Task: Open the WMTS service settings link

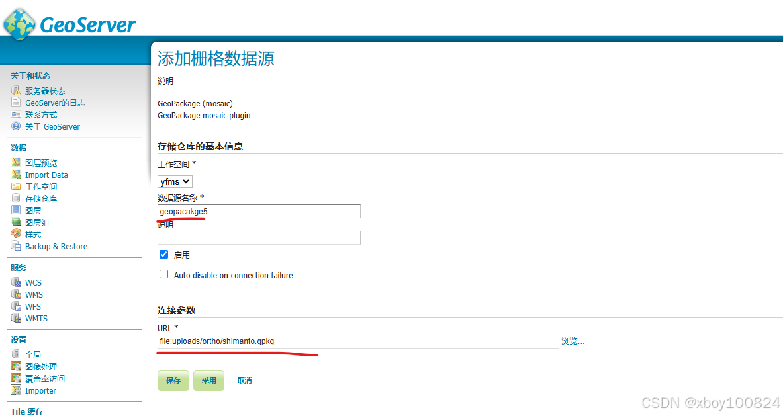Action: click(x=36, y=319)
